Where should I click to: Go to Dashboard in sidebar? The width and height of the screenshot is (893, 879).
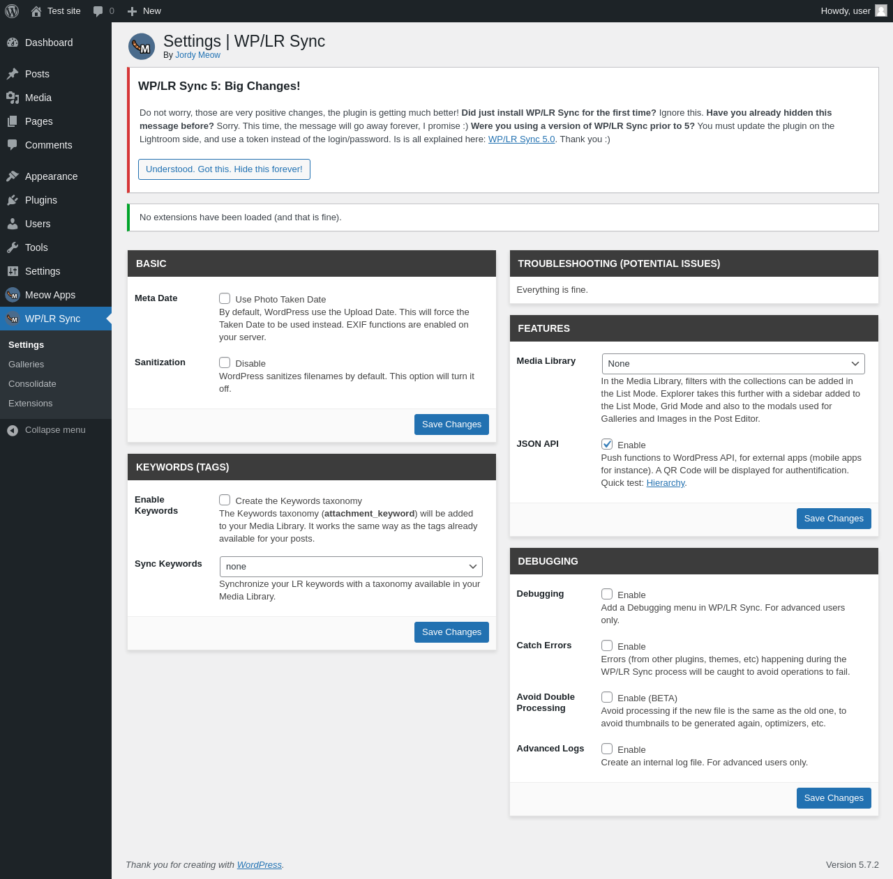56,43
